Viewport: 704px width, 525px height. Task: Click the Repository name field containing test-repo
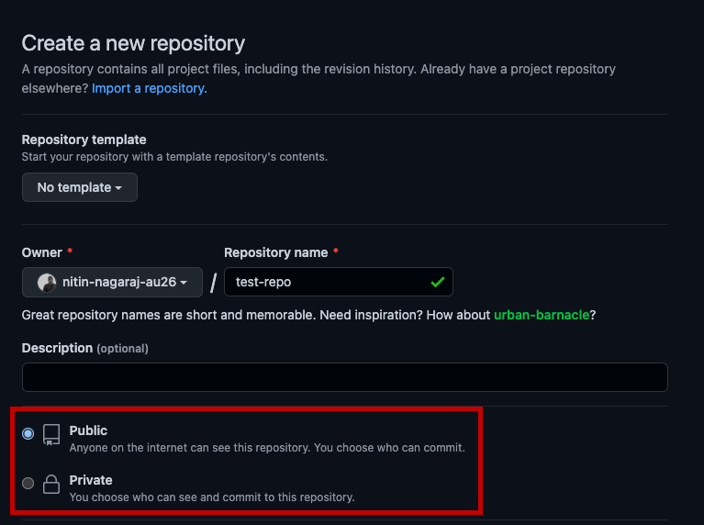(339, 282)
